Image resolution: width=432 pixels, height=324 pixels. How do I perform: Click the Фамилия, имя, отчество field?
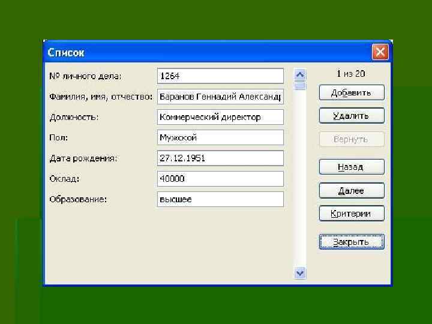point(220,97)
